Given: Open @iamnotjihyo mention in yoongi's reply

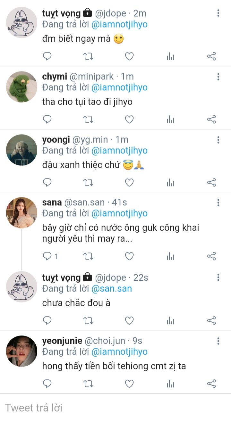Looking at the screenshot, I should [x=119, y=151].
